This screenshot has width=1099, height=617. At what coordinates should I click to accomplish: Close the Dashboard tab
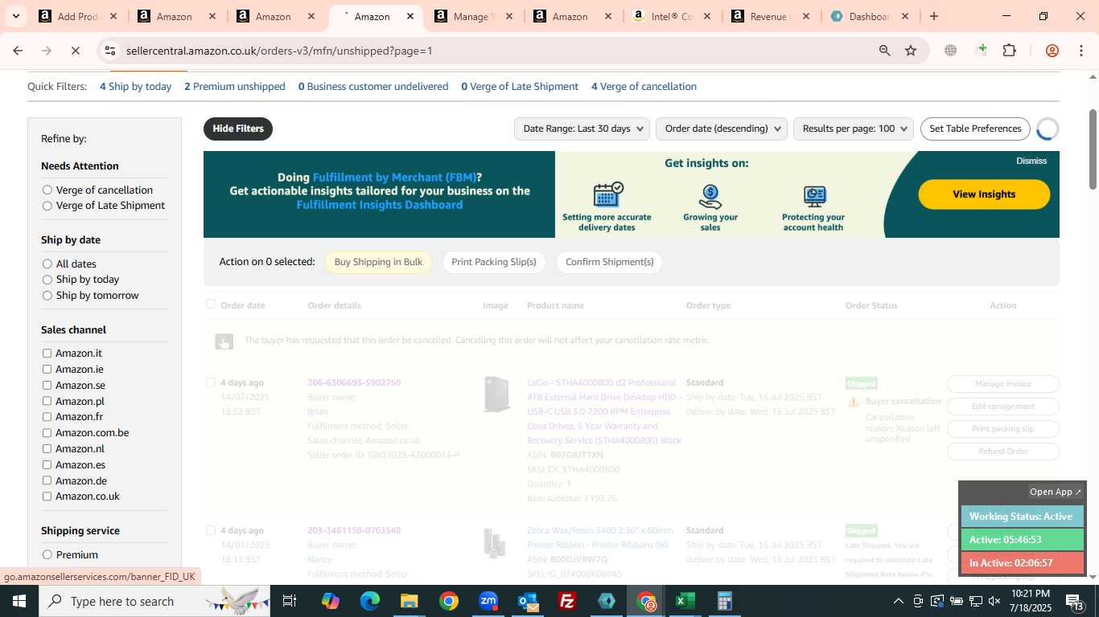(x=905, y=16)
